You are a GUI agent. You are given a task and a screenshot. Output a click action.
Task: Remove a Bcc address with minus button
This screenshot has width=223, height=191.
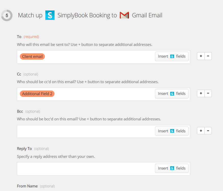[208, 131]
